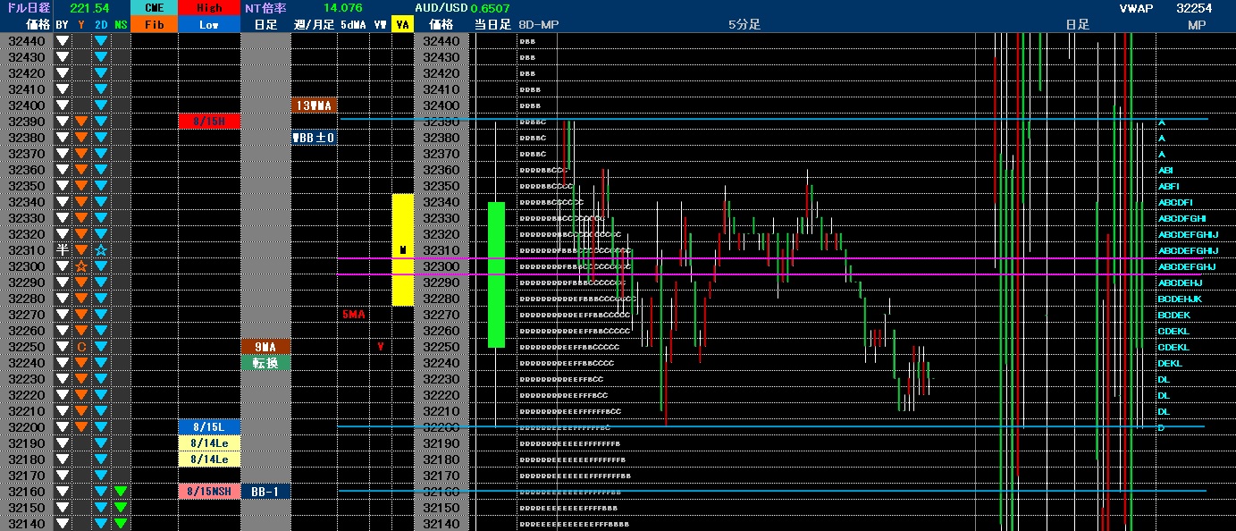1236x531 pixels.
Task: Click the red 5MA label
Action: point(353,315)
